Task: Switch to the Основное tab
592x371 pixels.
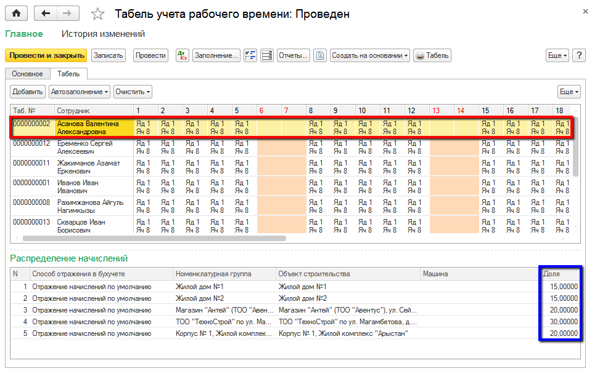Action: [27, 74]
